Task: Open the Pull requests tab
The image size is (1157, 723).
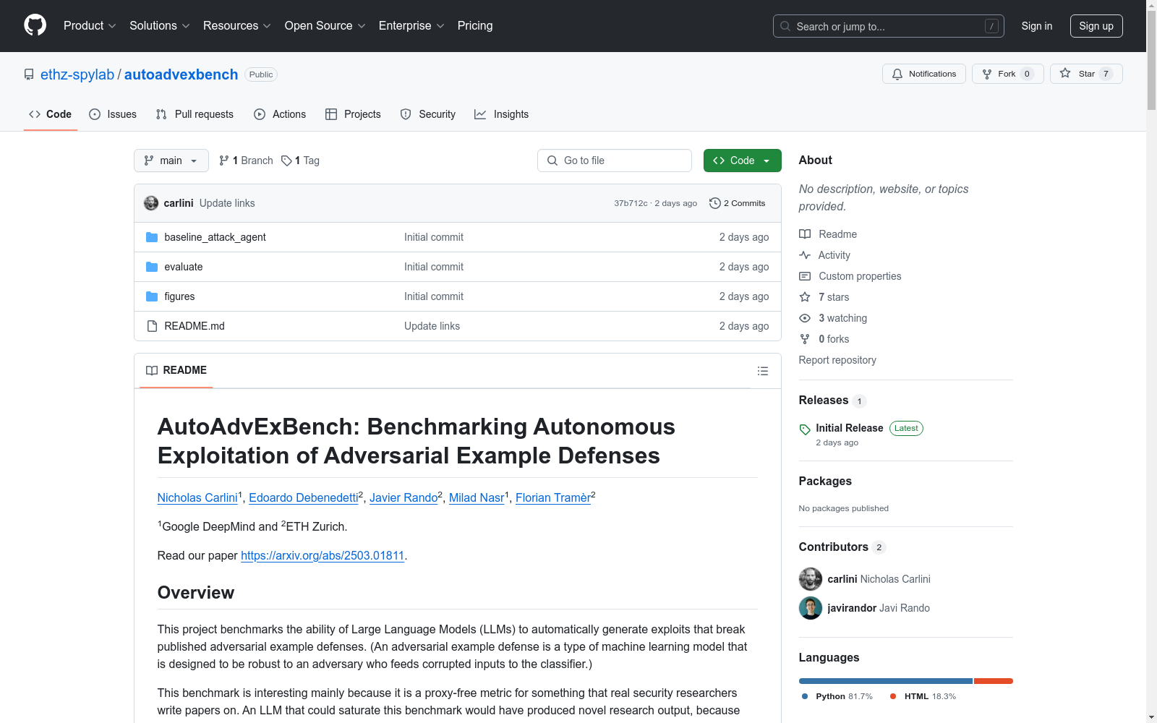Action: [195, 114]
